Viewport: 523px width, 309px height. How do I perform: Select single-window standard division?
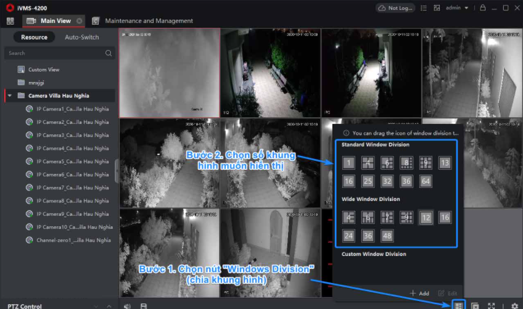[x=349, y=163]
